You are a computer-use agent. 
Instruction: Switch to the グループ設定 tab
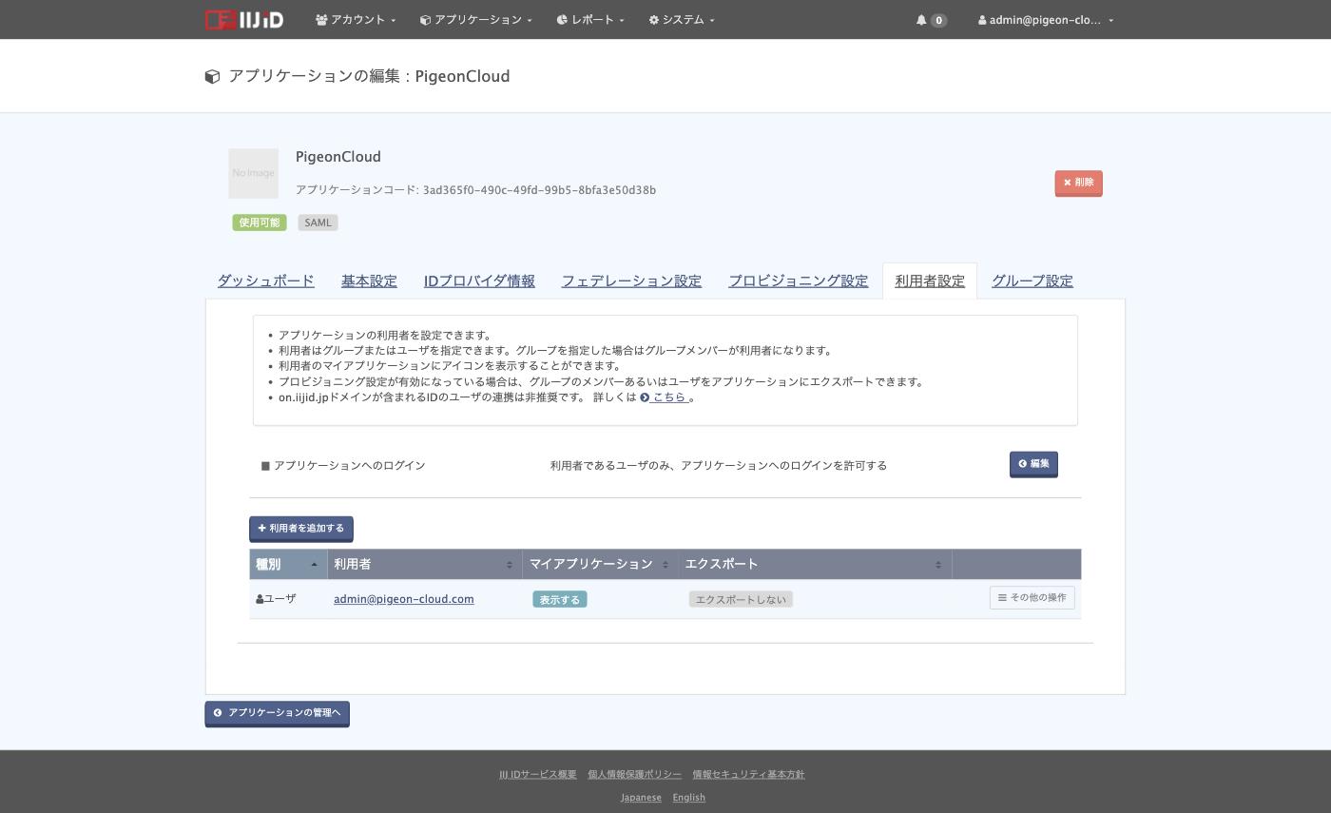(1032, 281)
